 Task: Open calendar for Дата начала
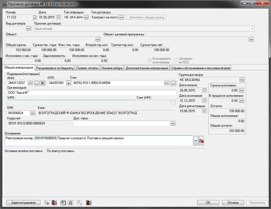click(x=203, y=90)
